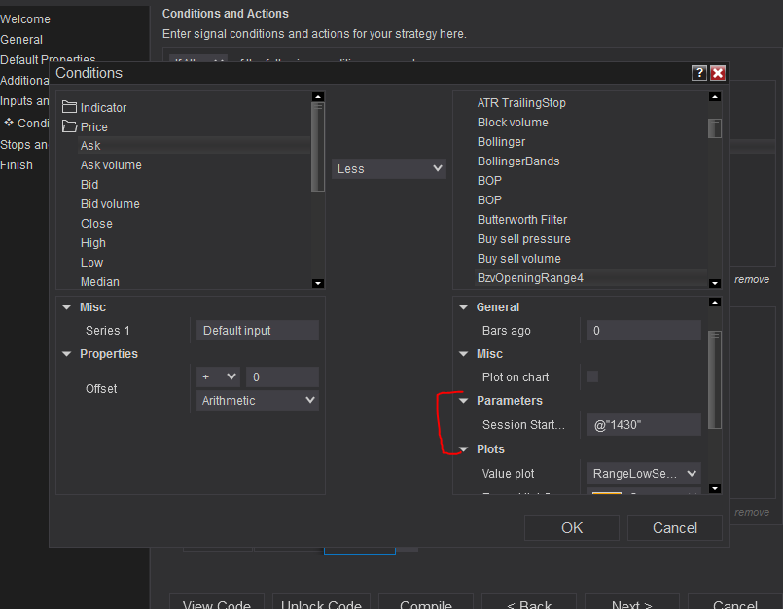Select Butterworth Filter indicator
This screenshot has height=609, width=783.
click(521, 220)
